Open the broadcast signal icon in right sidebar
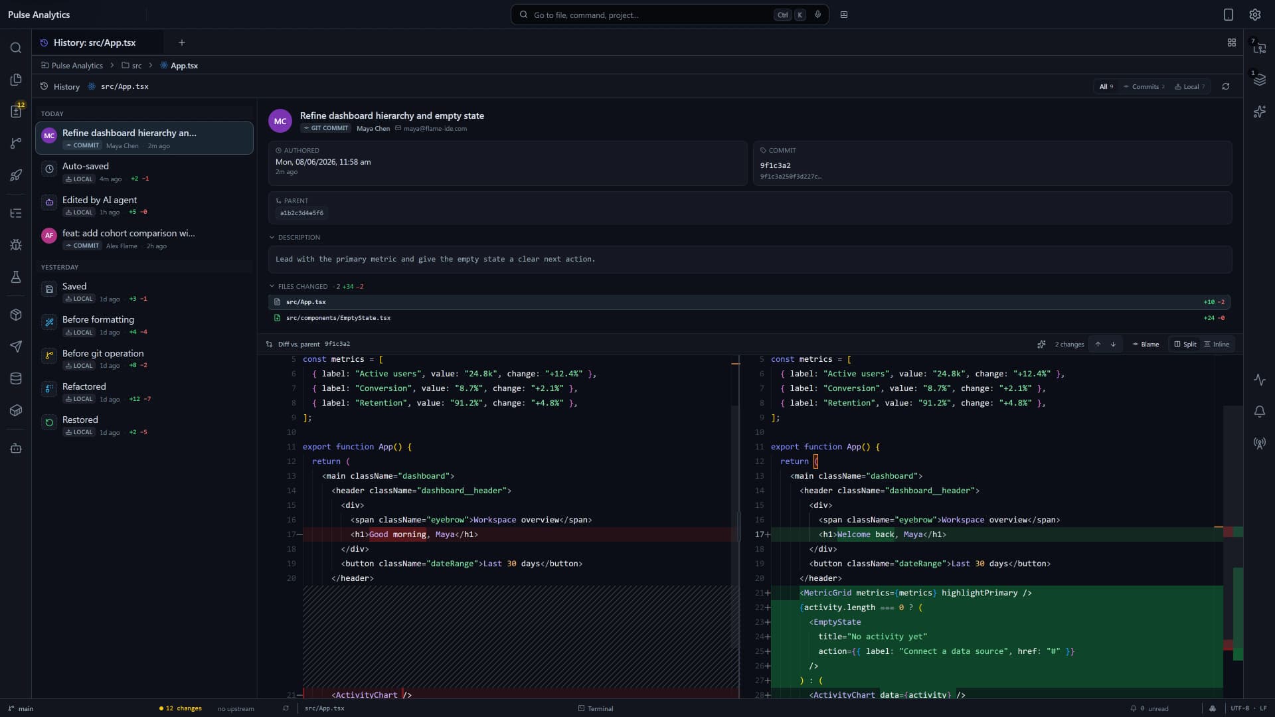 [x=1259, y=443]
